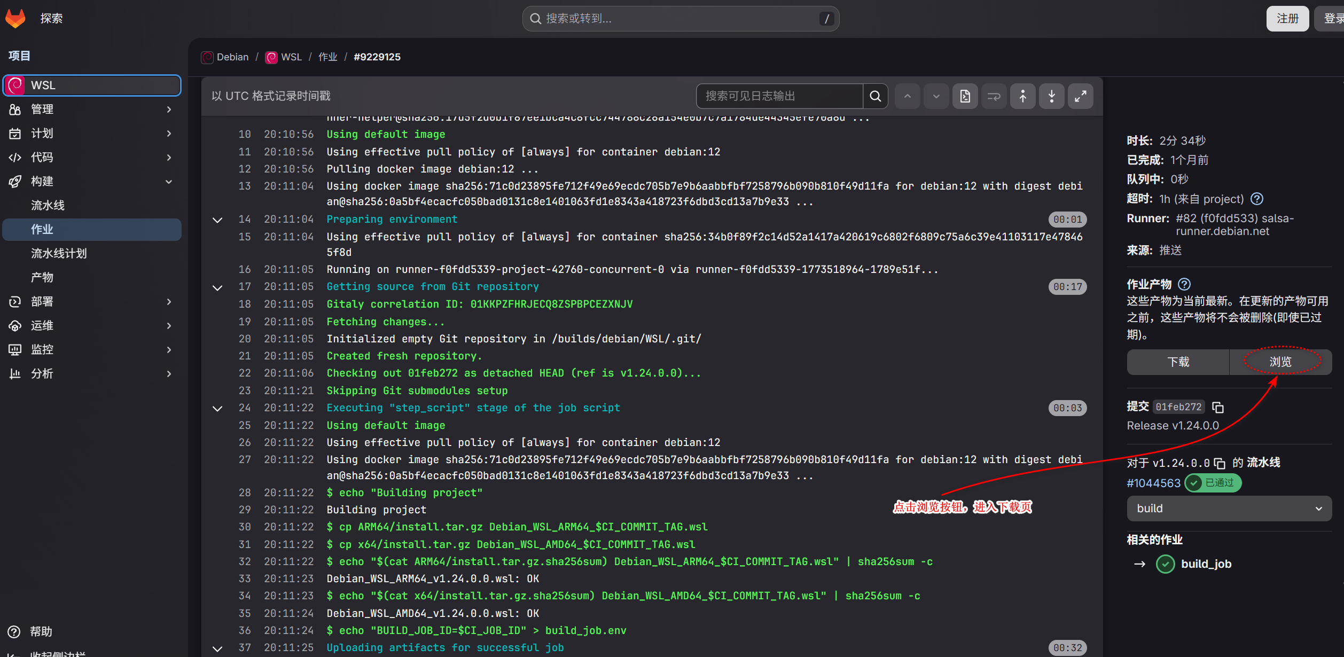Click the log search magnifier button
This screenshot has width=1344, height=657.
coord(875,96)
